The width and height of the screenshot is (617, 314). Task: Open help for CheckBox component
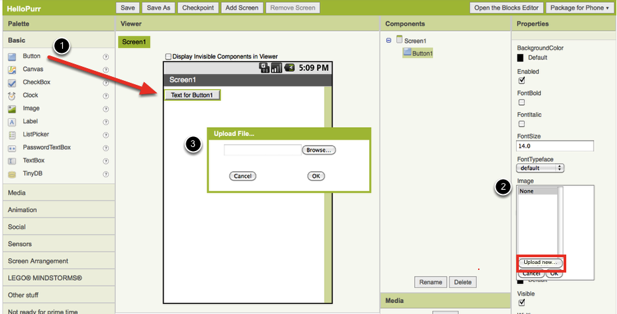tap(106, 83)
